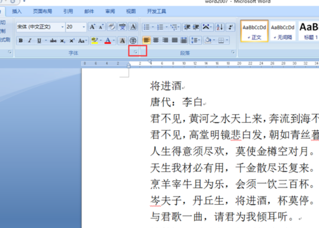Screen dimensions: 319x228
Task: Open the 引用 tab
Action: pyautogui.click(x=68, y=11)
